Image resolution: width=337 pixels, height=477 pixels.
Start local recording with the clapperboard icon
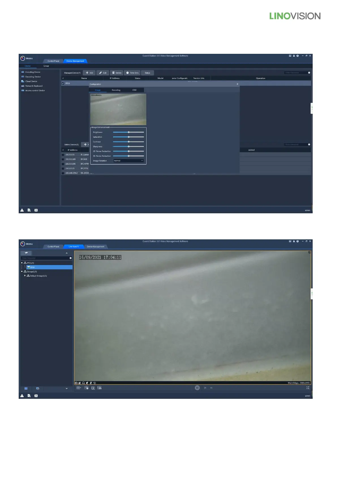coord(80,383)
